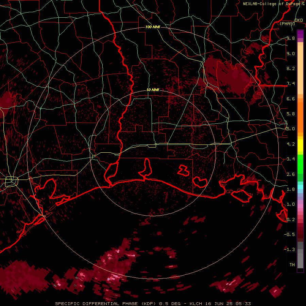Click the small arrow logo after DuPage
This screenshot has width=306, height=306.
303,3
